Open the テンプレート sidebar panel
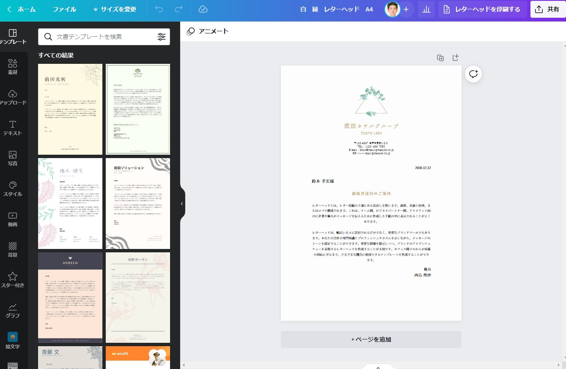 tap(13, 37)
